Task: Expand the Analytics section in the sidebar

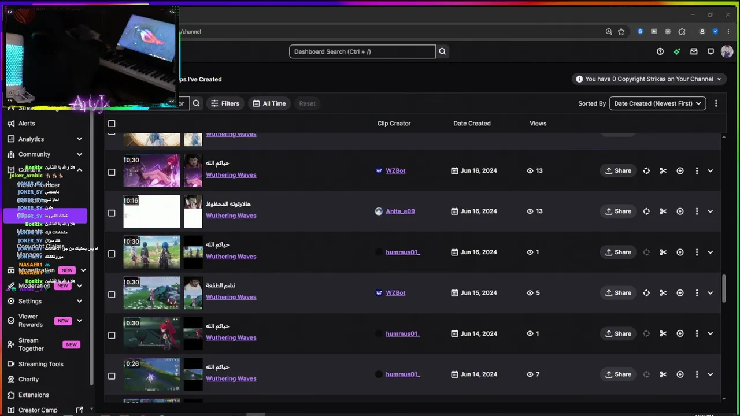Action: pos(79,139)
